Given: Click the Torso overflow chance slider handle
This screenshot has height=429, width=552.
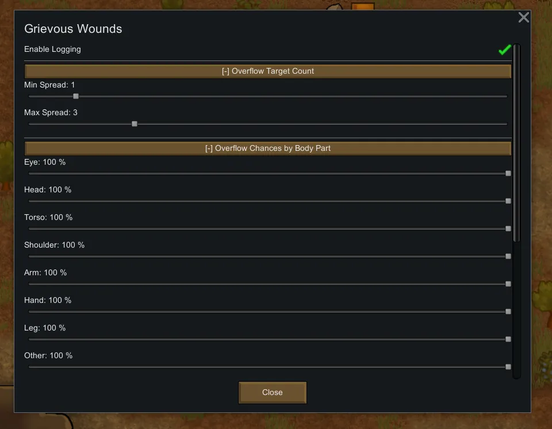Looking at the screenshot, I should coord(508,229).
